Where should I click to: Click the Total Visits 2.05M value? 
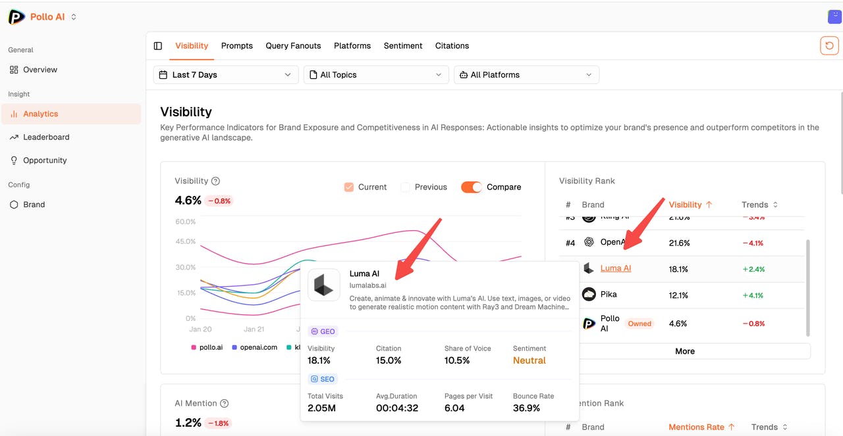(321, 408)
